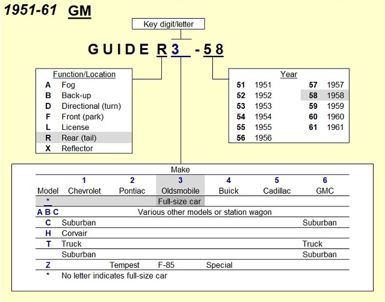
Task: Click the GMC column header
Action: point(325,191)
